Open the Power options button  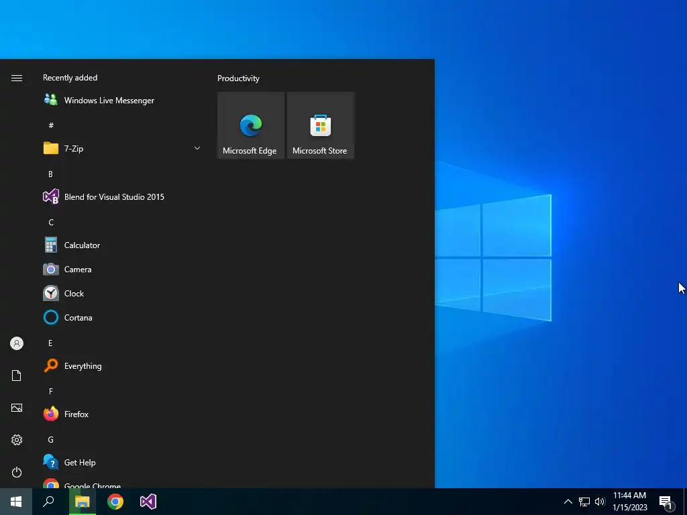(x=17, y=472)
